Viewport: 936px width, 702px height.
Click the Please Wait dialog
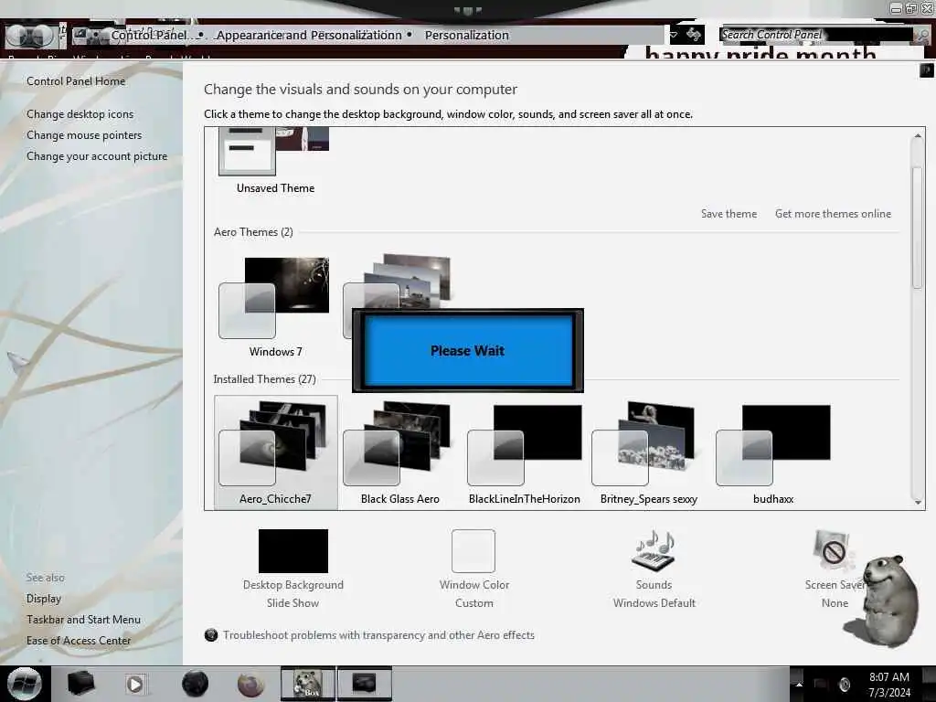(467, 350)
